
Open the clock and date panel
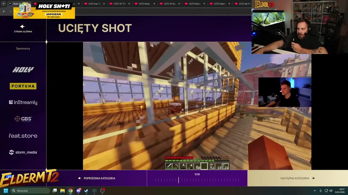tap(340, 191)
